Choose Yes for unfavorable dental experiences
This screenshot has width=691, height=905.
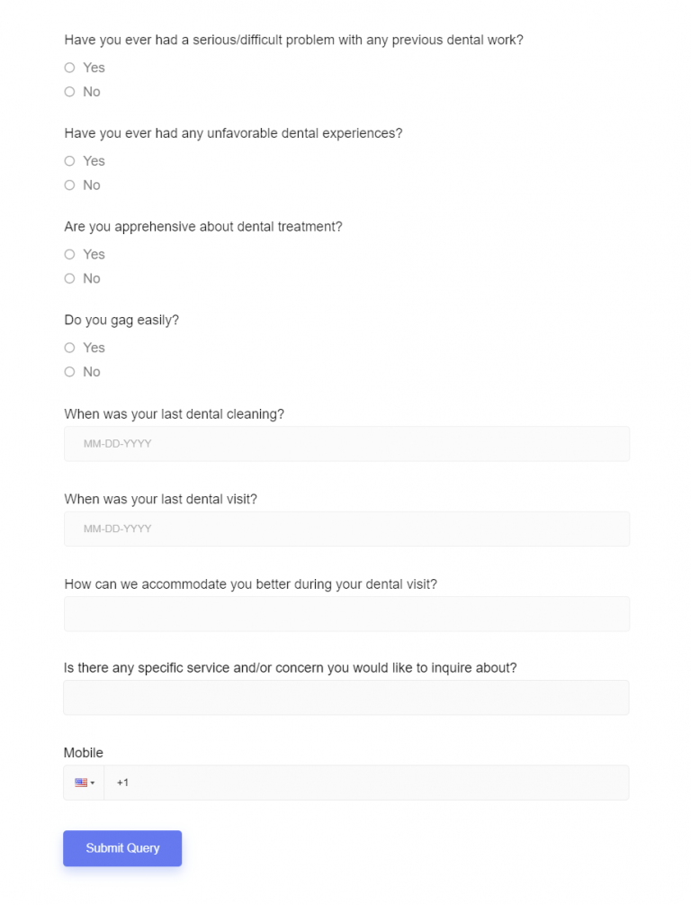point(69,161)
